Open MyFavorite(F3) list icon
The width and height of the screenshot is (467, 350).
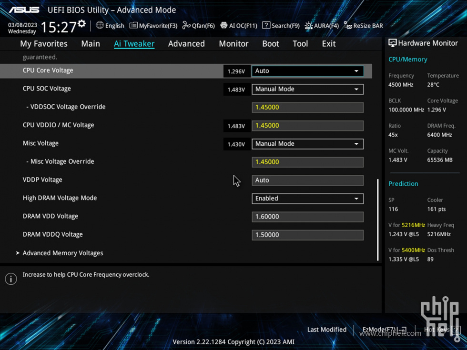tap(133, 26)
